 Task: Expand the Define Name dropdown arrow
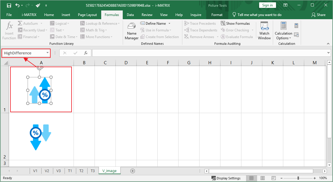click(x=169, y=24)
